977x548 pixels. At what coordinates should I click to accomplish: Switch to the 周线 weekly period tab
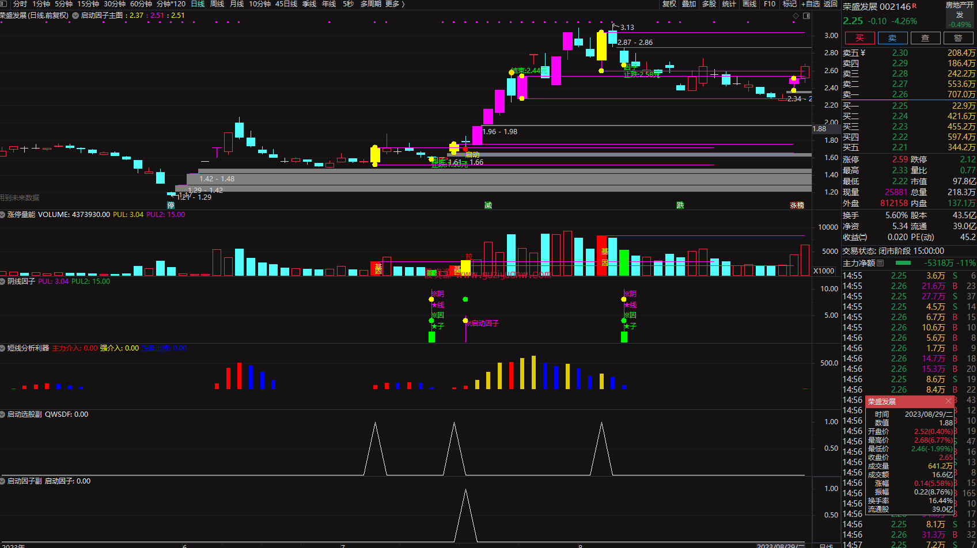[217, 4]
